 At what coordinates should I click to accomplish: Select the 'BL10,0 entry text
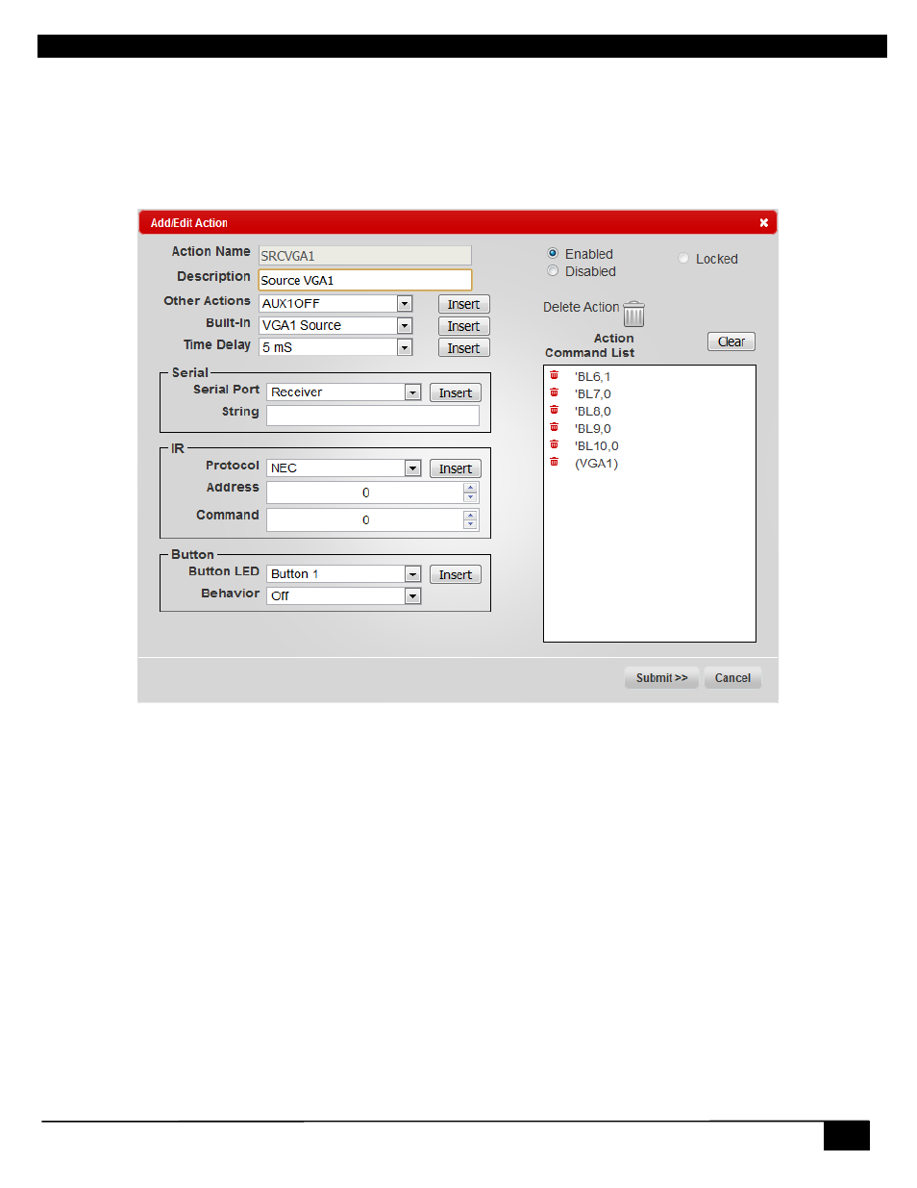(x=596, y=445)
